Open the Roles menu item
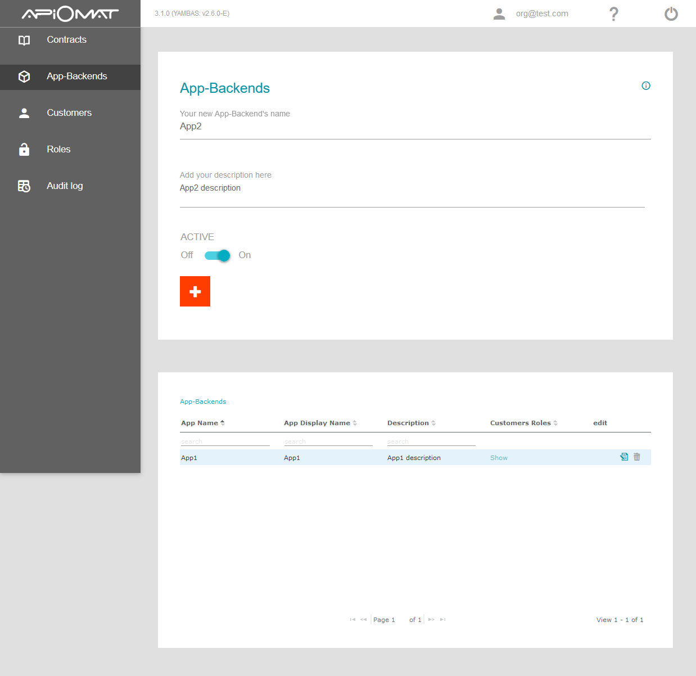696x676 pixels. pyautogui.click(x=58, y=150)
